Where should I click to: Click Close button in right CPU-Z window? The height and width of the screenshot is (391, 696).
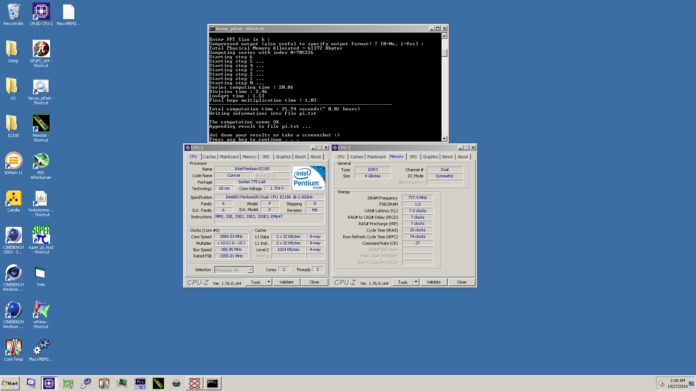point(461,282)
